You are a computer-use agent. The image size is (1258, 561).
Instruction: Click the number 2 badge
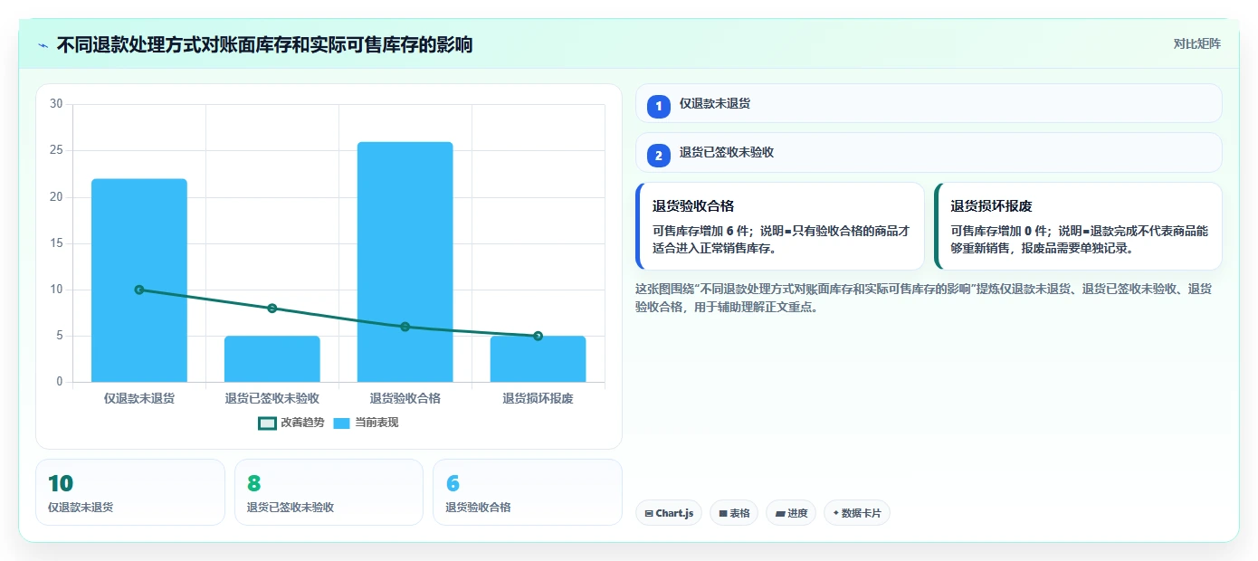click(659, 155)
